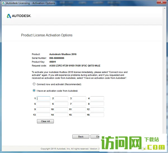This screenshot has width=168, height=153.
Task: Click activation code field 12
Action: tap(97, 109)
